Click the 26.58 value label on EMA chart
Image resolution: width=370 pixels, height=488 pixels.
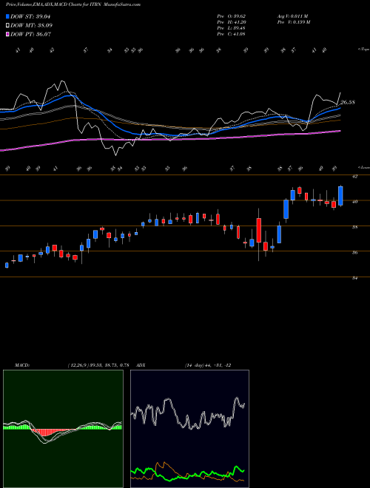(348, 102)
